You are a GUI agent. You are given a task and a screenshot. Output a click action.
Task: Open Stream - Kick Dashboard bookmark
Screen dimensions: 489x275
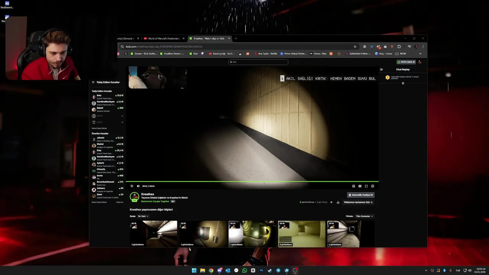(143, 54)
